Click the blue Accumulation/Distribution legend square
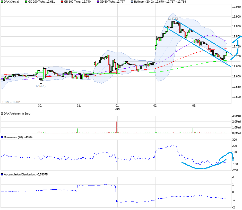This screenshot has height=210, width=242. [2, 174]
